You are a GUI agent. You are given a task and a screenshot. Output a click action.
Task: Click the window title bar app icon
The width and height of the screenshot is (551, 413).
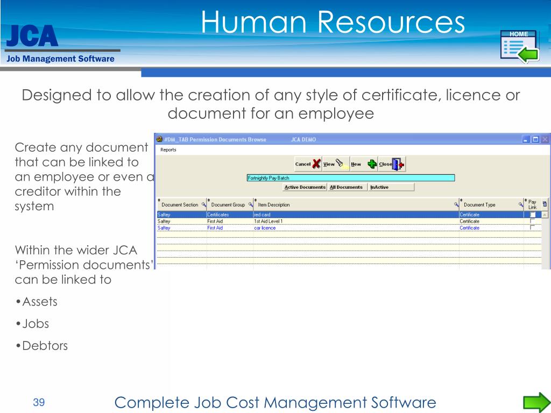159,139
